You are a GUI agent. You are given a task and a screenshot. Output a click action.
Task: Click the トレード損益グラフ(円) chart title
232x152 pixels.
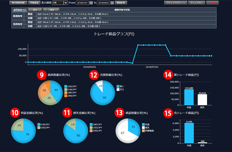pos(114,34)
